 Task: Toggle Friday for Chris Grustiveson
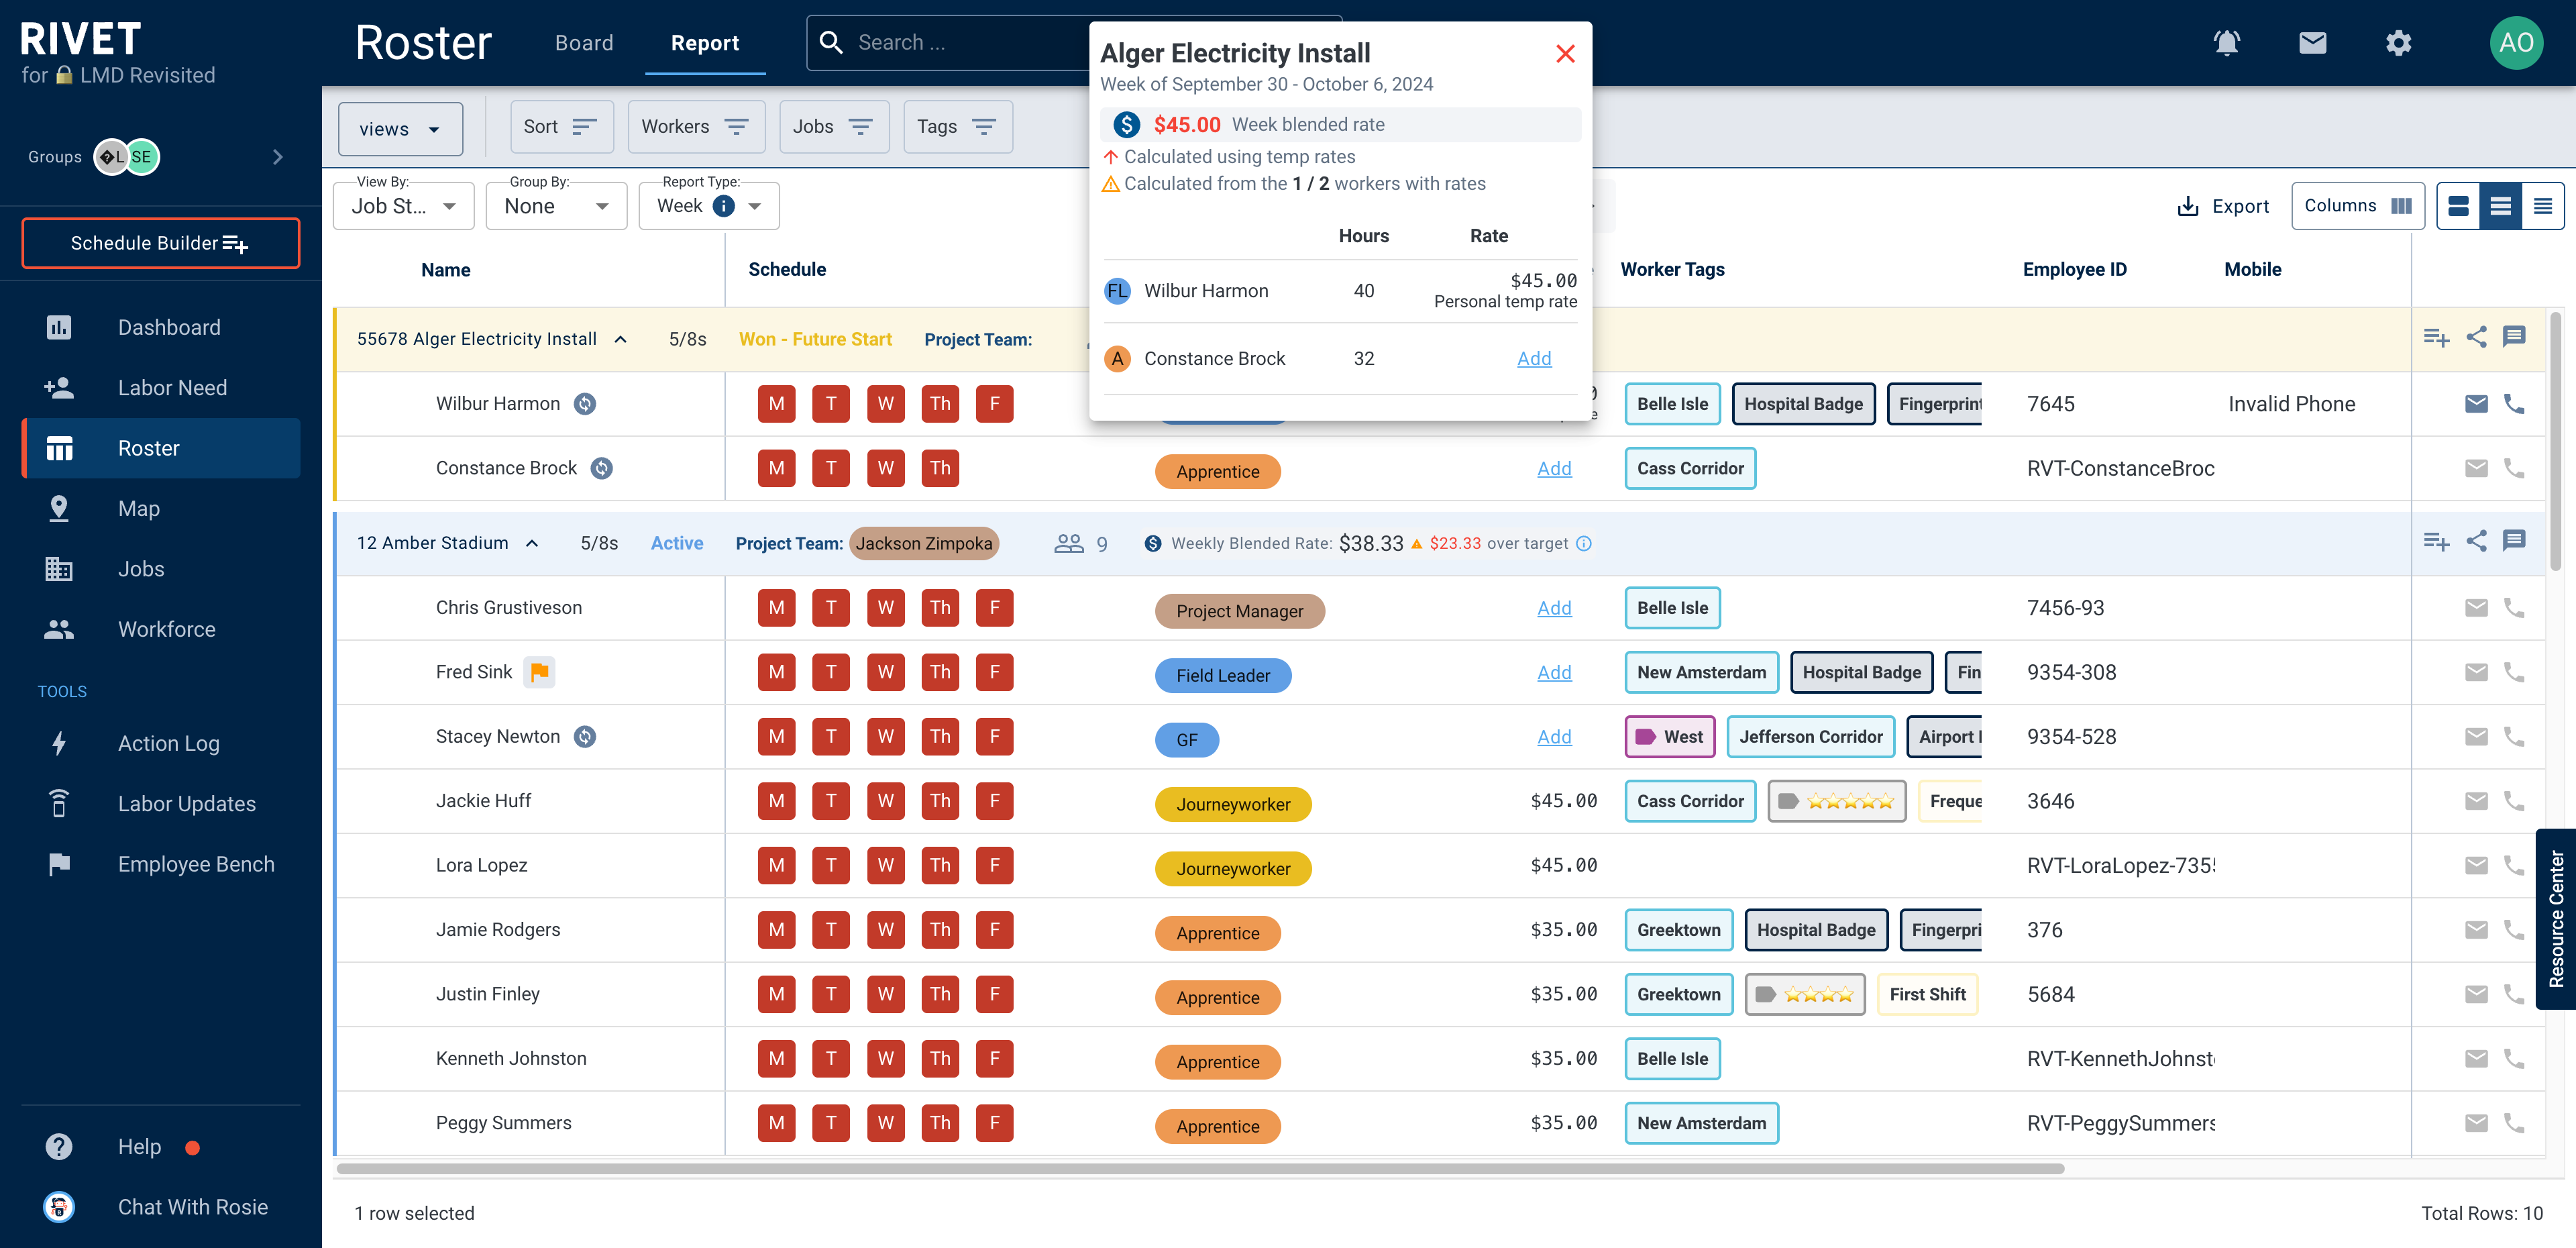[x=994, y=608]
